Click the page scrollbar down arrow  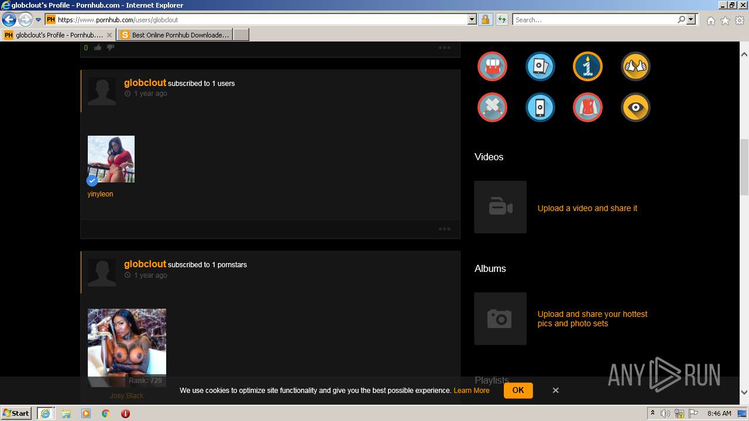tap(744, 392)
